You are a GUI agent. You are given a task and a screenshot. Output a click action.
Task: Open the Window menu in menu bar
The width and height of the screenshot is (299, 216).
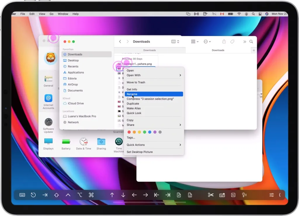pos(63,14)
